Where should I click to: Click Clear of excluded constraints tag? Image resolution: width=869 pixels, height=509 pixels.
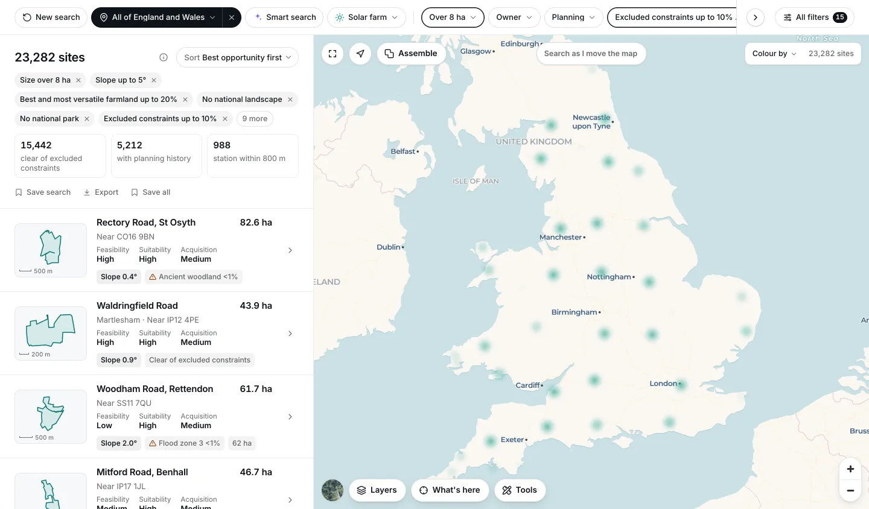200,360
